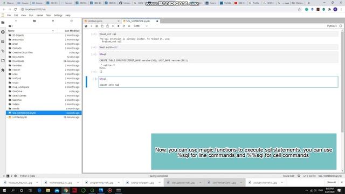The height and width of the screenshot is (194, 345).
Task: Open the File Browser sidebar icon
Action: (x=3, y=23)
